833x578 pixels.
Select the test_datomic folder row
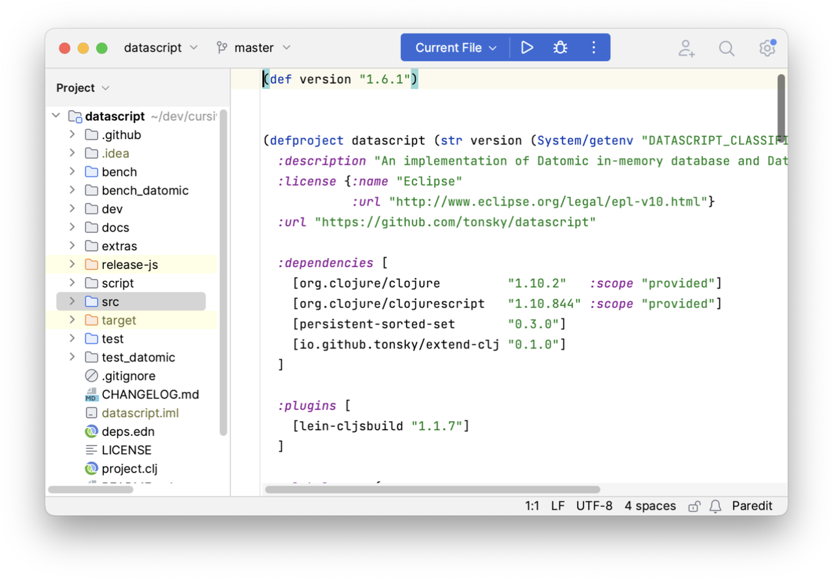tap(131, 357)
